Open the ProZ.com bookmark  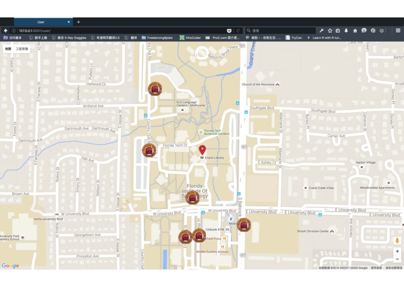(x=223, y=38)
